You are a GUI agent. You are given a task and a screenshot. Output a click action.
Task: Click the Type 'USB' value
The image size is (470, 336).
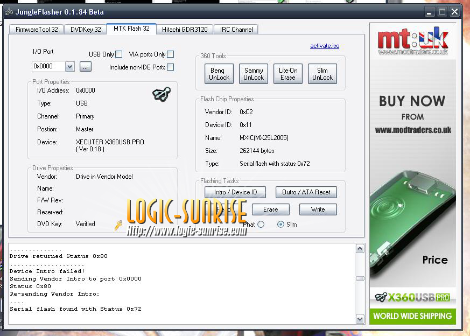(82, 103)
